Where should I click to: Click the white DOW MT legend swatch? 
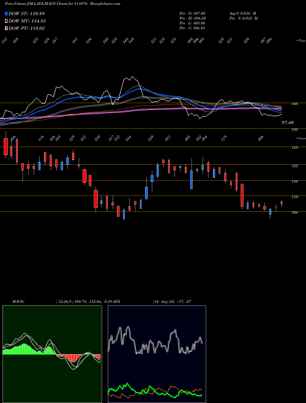6,21
